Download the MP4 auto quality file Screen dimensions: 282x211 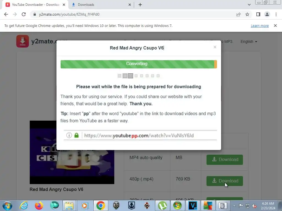coord(225,160)
